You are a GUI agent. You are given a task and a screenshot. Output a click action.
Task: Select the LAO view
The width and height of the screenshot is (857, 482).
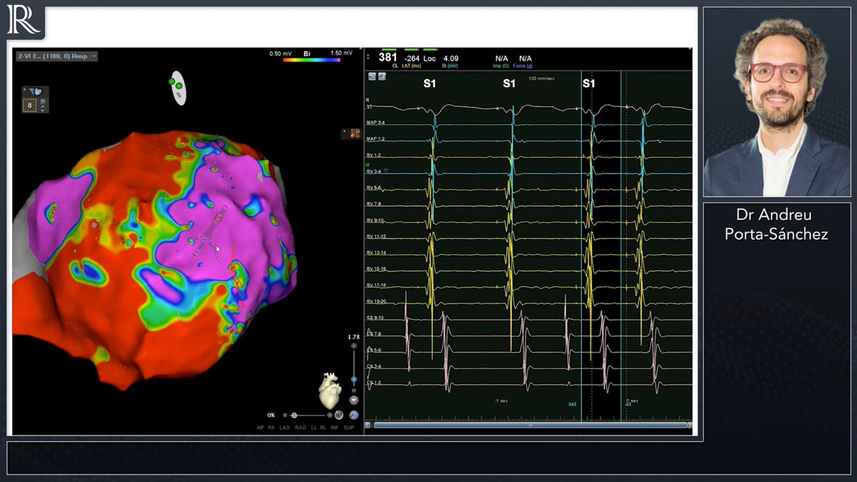click(284, 428)
